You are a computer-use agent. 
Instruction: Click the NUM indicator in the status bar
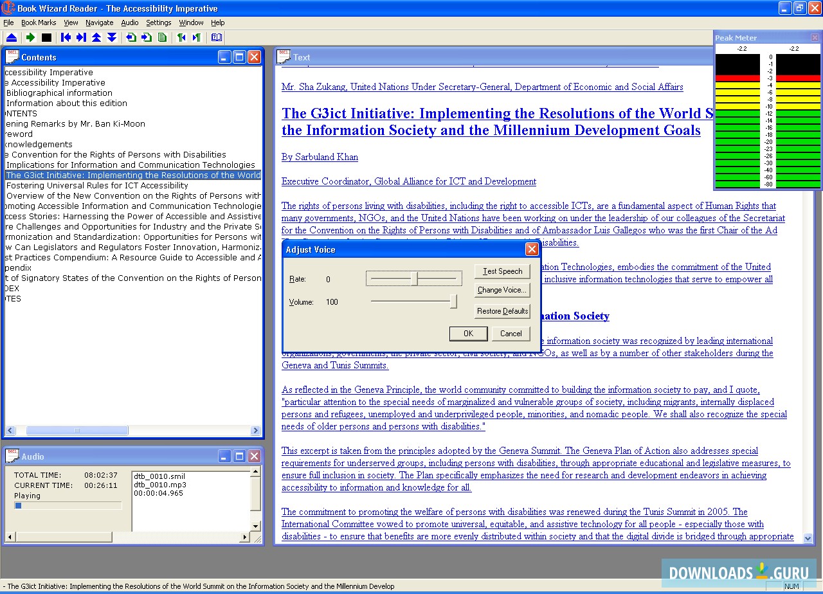click(792, 586)
